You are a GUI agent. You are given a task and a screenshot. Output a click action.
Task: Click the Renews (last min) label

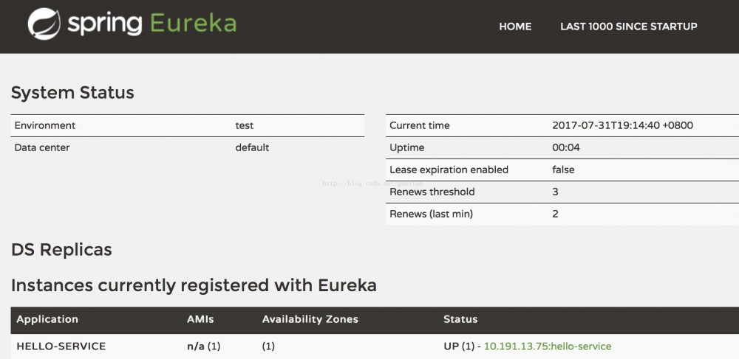tap(431, 214)
